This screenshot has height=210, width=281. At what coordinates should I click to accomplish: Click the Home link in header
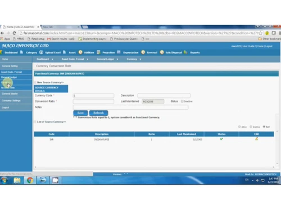pos(260,46)
